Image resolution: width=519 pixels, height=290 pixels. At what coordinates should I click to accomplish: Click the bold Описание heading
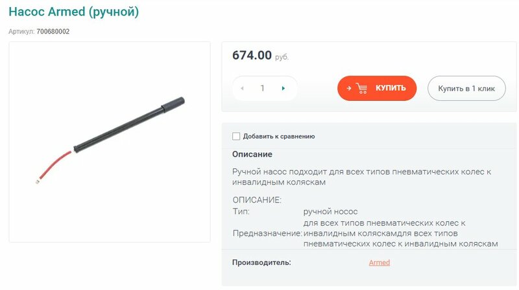[x=252, y=154]
